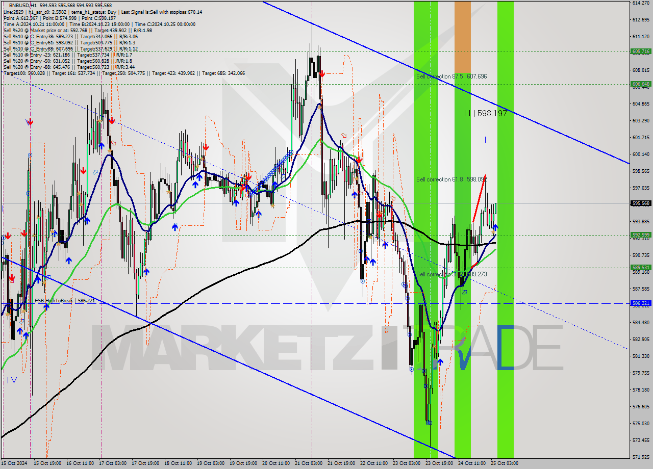Screen dimensions: 653x469
Task: Click the 600.140 price axis label
Action: pos(641,154)
